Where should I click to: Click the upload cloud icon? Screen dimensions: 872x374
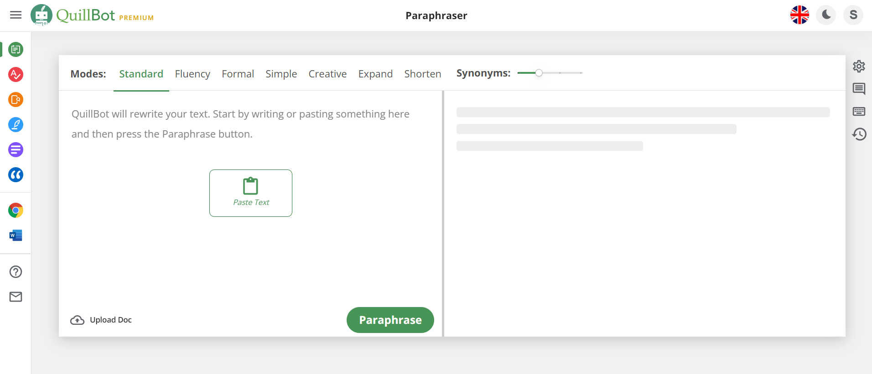click(77, 320)
